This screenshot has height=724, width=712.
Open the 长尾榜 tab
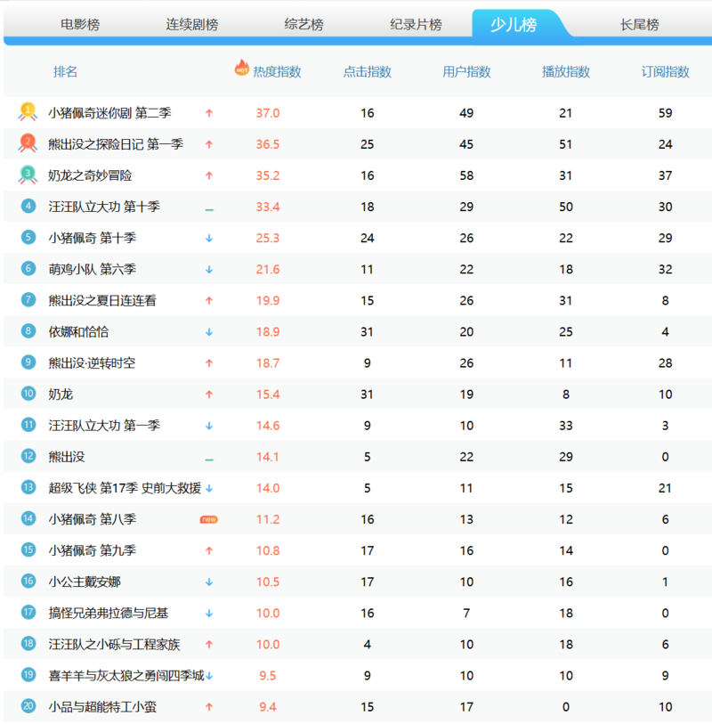[639, 24]
